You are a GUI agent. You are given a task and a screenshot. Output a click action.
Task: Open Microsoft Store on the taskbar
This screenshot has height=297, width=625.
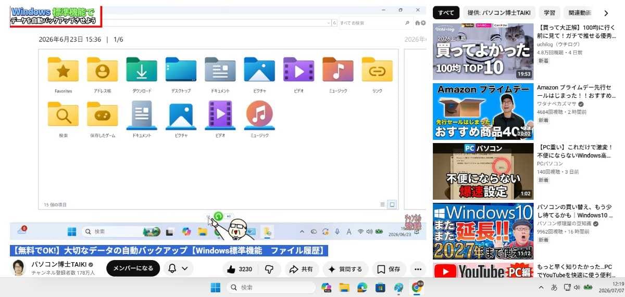pos(380,287)
